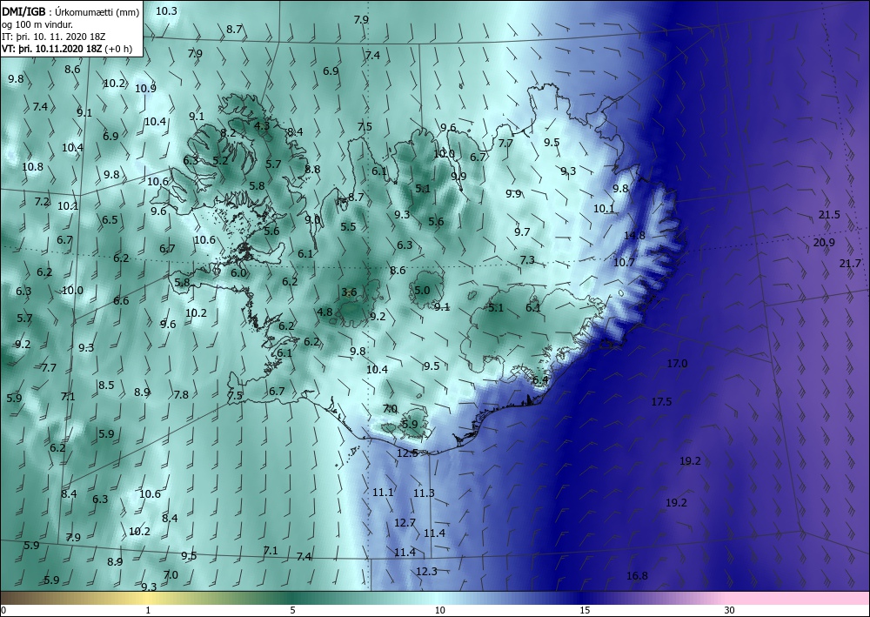This screenshot has width=870, height=617.
Task: Select the 9.0 value on the map
Action: (312, 220)
